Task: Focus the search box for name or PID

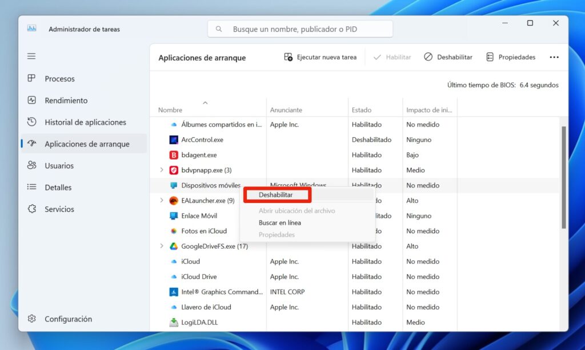Action: (x=300, y=29)
